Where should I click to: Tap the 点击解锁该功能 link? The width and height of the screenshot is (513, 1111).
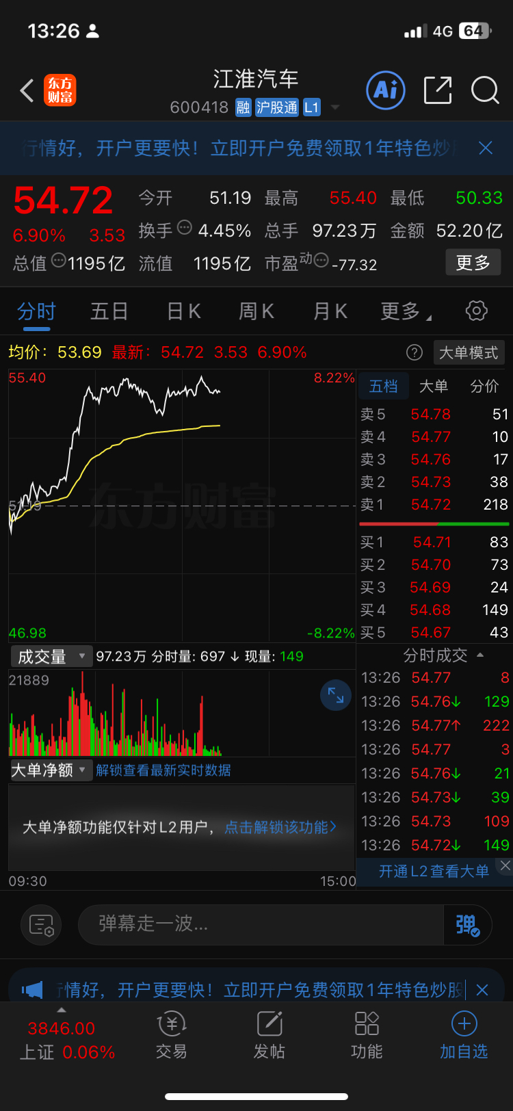[280, 827]
